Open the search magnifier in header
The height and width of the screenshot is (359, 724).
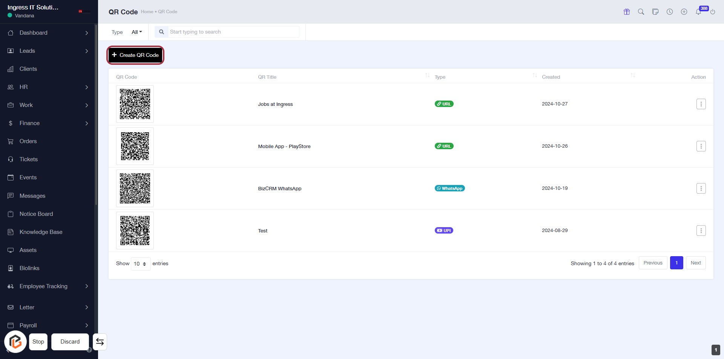coord(641,12)
